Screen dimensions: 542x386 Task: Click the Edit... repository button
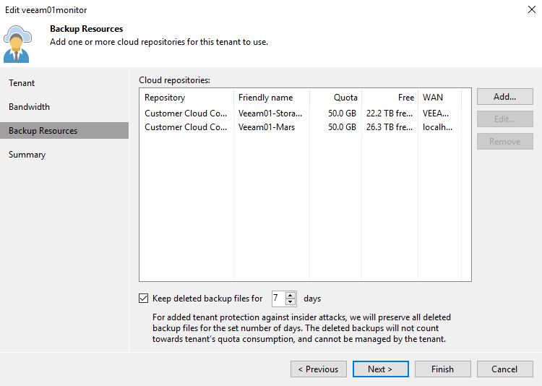[504, 119]
